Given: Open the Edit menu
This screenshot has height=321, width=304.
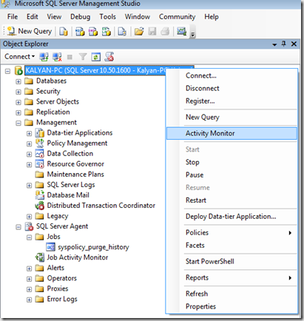Looking at the screenshot, I should coord(33,17).
